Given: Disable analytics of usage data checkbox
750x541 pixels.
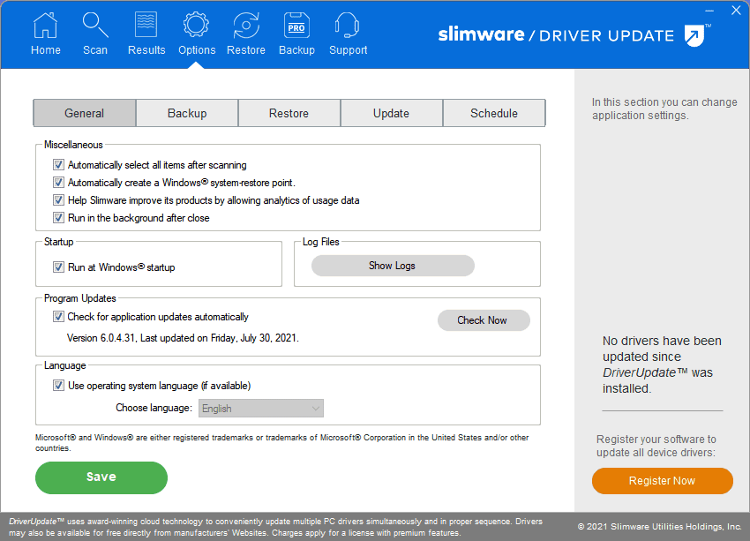Looking at the screenshot, I should [x=58, y=200].
